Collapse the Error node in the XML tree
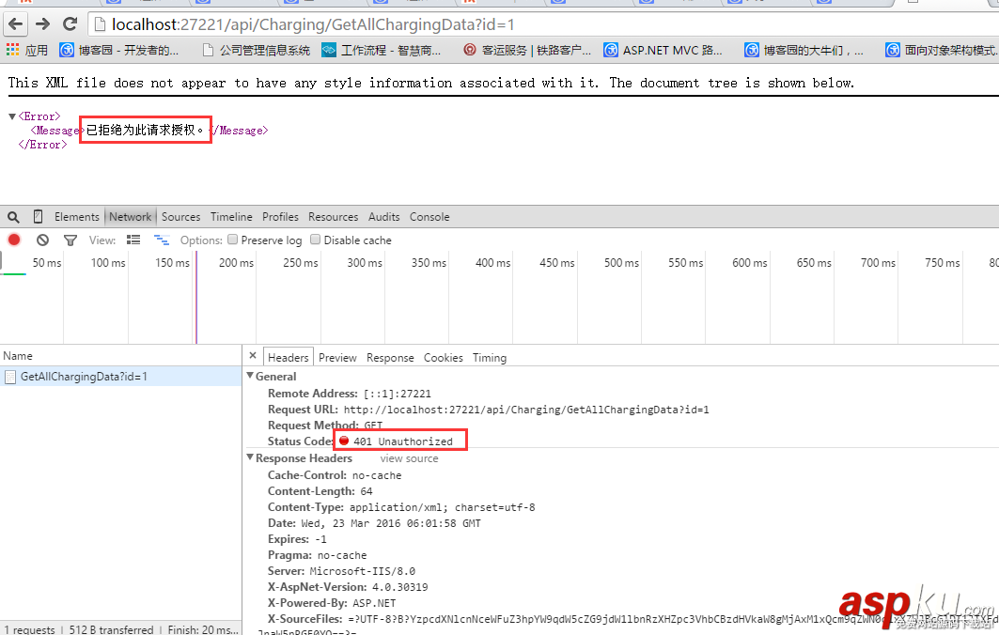999x635 pixels. click(10, 115)
